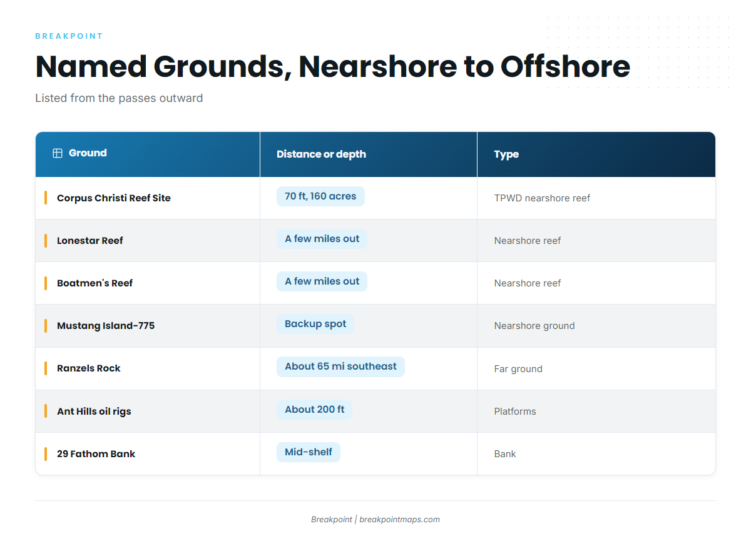
Task: Click the About 200 ft badge
Action: click(315, 410)
